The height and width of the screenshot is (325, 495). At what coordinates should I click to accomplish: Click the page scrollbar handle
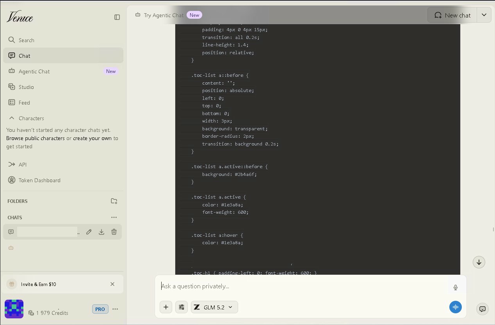coord(493,229)
